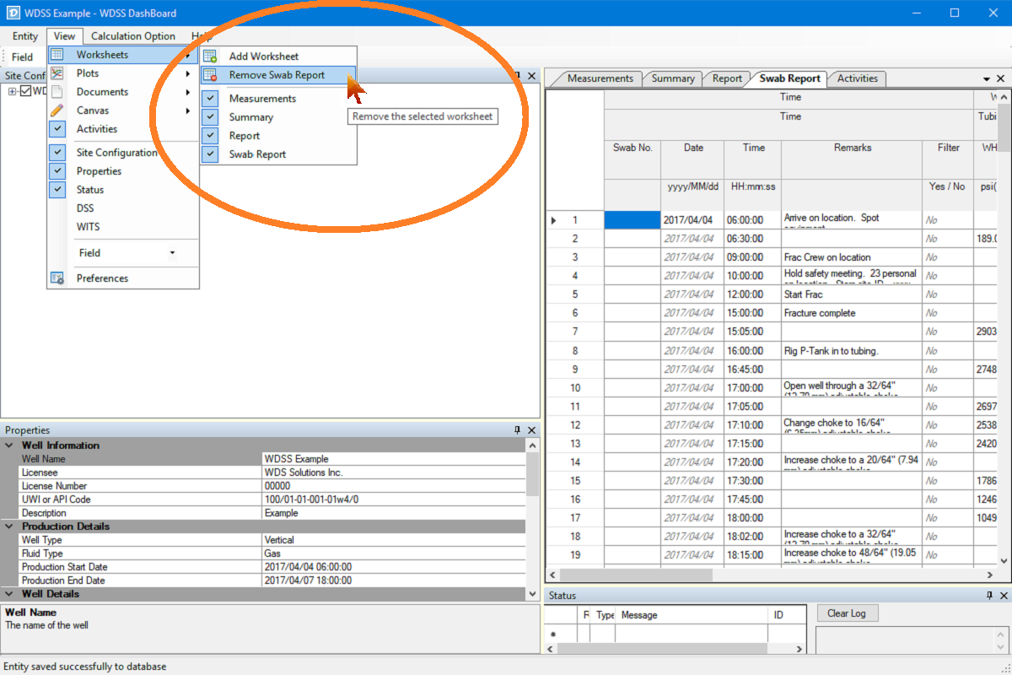Toggle the Site Configuration panel visibility
The width and height of the screenshot is (1012, 675).
(57, 153)
